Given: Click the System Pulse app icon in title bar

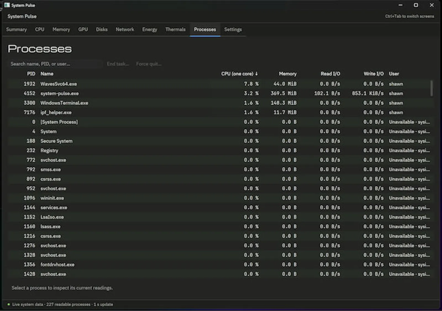Looking at the screenshot, I should (x=7, y=5).
